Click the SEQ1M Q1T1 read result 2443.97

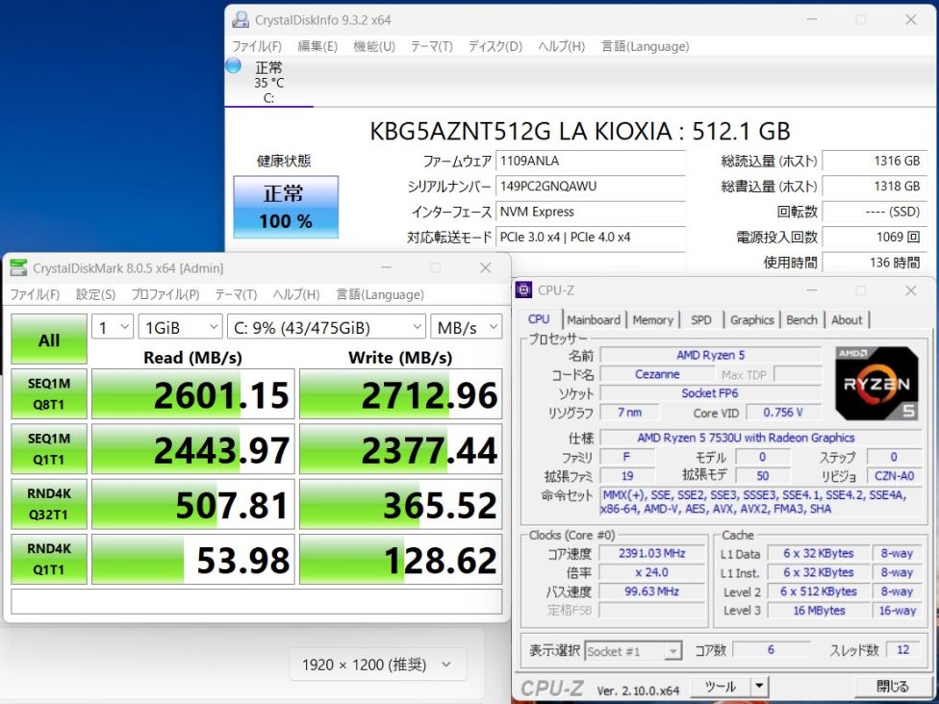tap(192, 449)
